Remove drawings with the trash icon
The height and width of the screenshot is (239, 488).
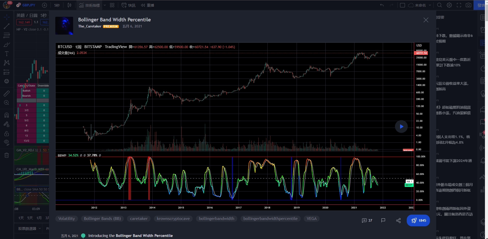tap(7, 155)
